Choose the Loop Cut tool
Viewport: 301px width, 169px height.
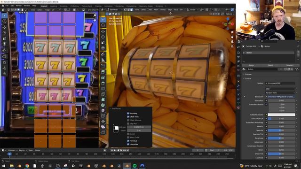pos(103,89)
